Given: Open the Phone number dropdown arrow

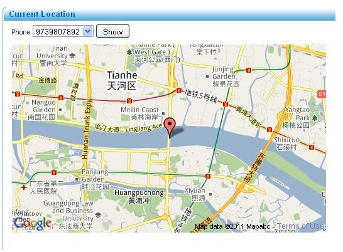Looking at the screenshot, I should tap(88, 31).
